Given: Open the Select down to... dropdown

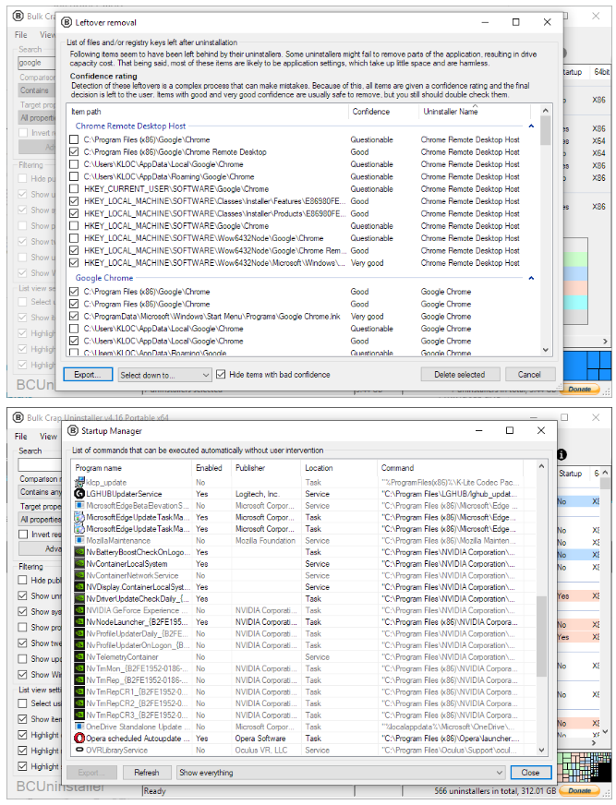Looking at the screenshot, I should click(164, 375).
